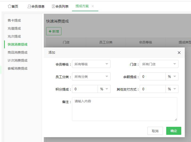Click the 其他支付方式 value field
The image size is (191, 142).
(152, 89)
